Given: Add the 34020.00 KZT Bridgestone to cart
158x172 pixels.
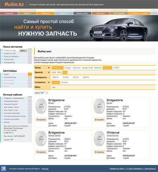Looking at the screenshot, I should 100,120.
